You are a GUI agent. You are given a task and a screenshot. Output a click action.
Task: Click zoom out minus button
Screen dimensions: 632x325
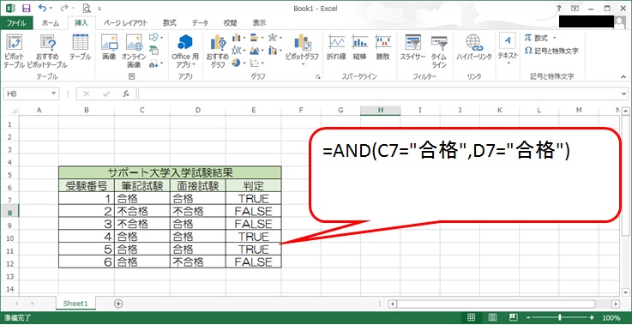coord(528,317)
